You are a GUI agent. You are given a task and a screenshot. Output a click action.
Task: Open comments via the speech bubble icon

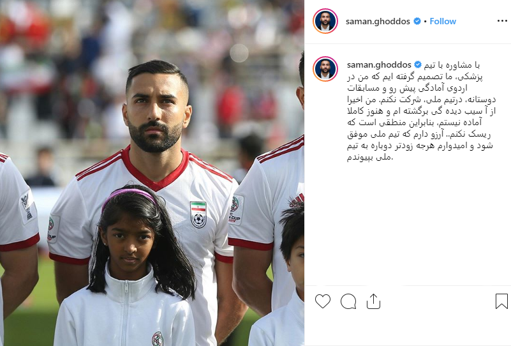coord(348,301)
